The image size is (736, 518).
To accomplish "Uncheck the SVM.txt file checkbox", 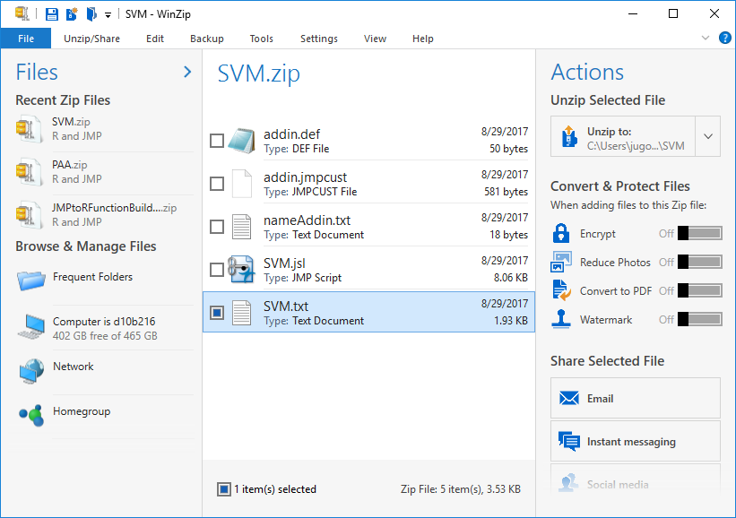I will (217, 313).
